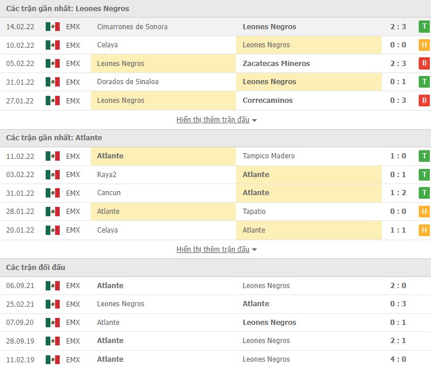Click the orange H badge on the Celaya vs Leones Negros row

pos(424,45)
